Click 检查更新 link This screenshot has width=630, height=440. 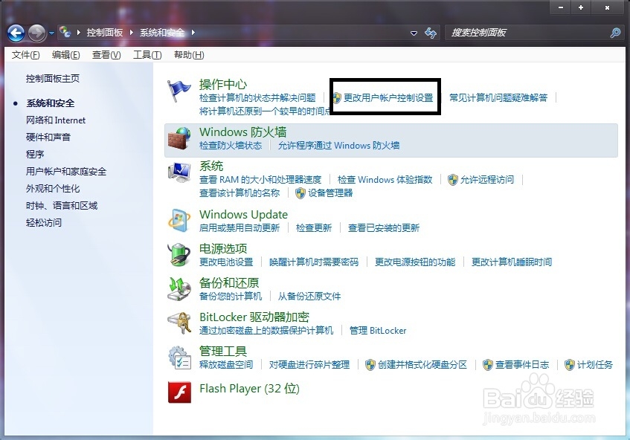314,228
